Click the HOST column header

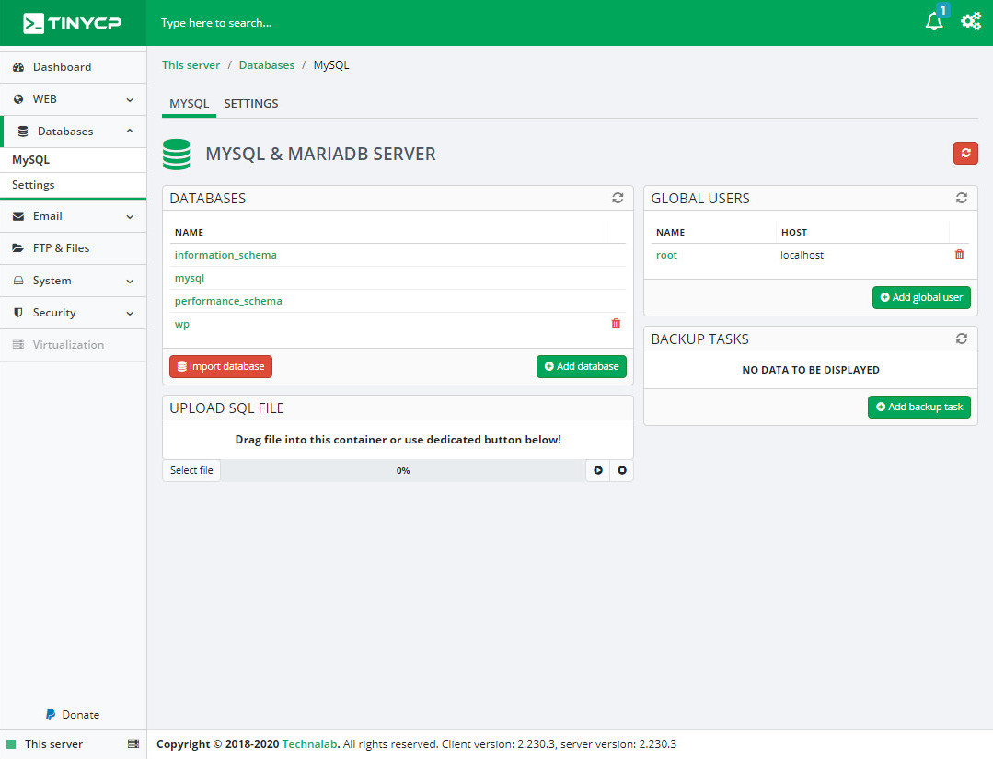794,233
